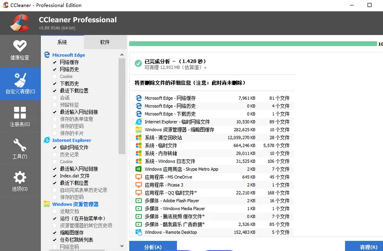The height and width of the screenshot is (251, 383).
Task: Click folder icon beside 缩略图缓存 result row
Action: 139,129
